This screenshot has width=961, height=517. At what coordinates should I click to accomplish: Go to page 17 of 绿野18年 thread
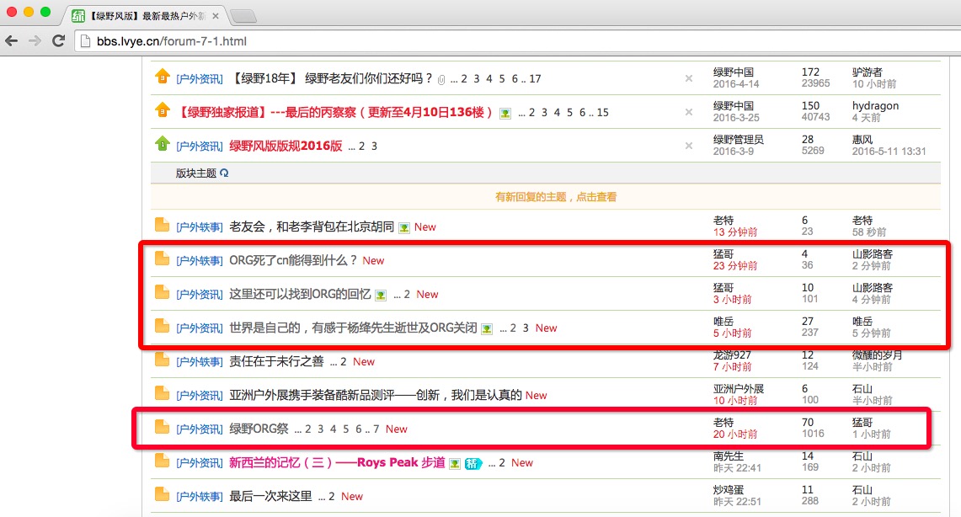(535, 79)
